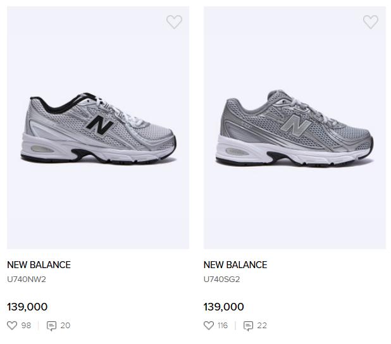This screenshot has width=391, height=344.
Task: Click the black N logo on left sneaker
Action: point(100,125)
